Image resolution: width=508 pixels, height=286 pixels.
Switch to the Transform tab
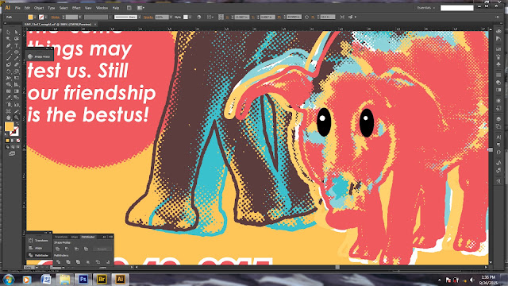(x=61, y=237)
